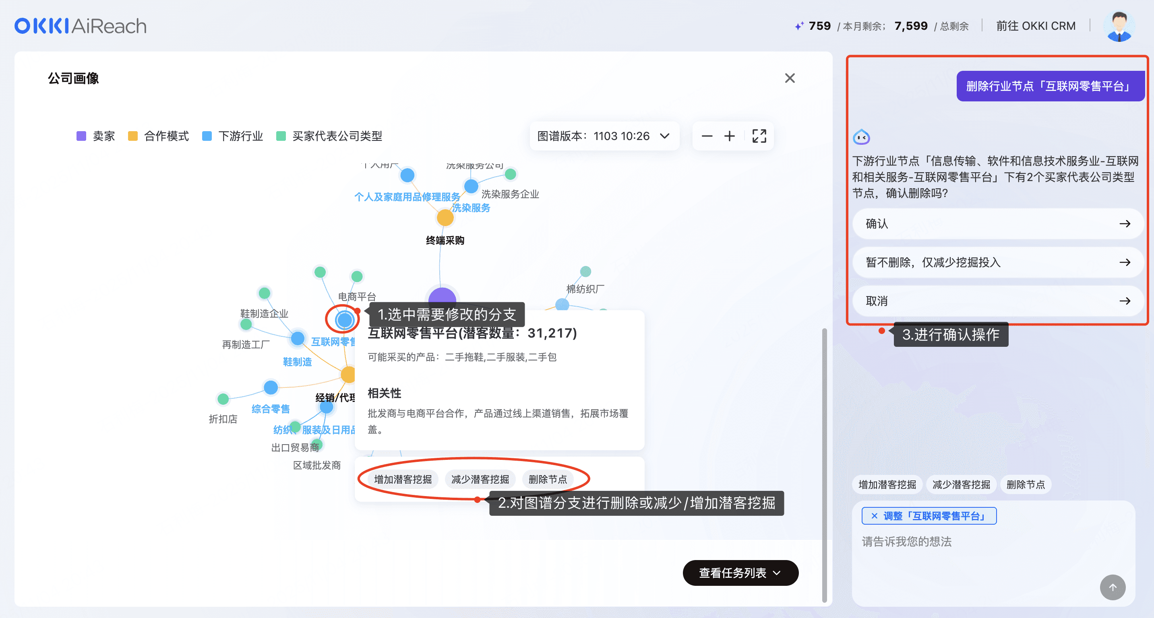This screenshot has height=618, width=1154.
Task: Open the user avatar menu
Action: pyautogui.click(x=1119, y=26)
